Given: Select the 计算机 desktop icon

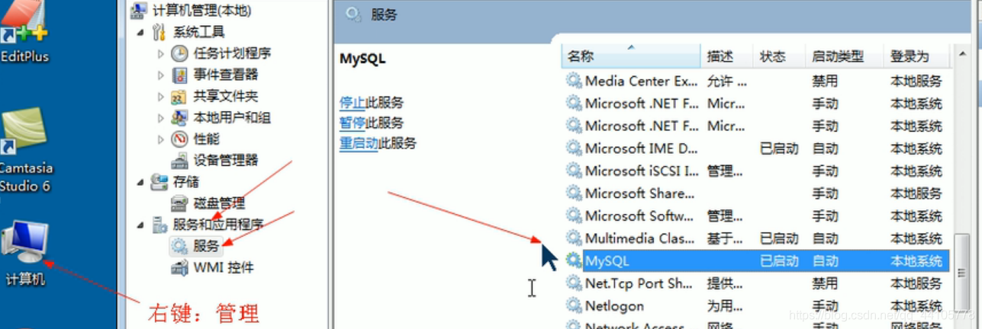Looking at the screenshot, I should 25,254.
